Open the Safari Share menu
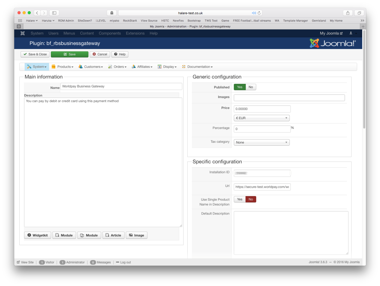Image resolution: width=380 pixels, height=286 pixels. click(x=348, y=13)
